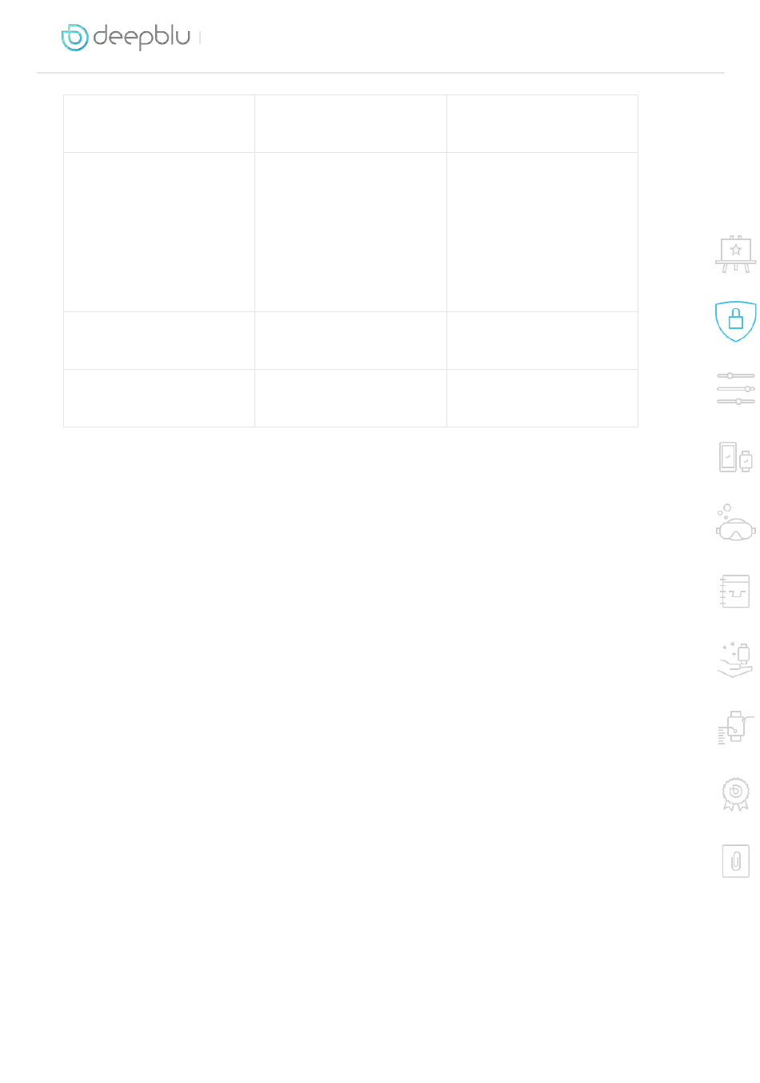Click the watch specifications diagram icon
Image resolution: width=760 pixels, height=1083 pixels.
pos(735,728)
